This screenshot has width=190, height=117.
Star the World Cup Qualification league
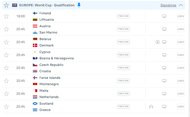pos(6,5)
